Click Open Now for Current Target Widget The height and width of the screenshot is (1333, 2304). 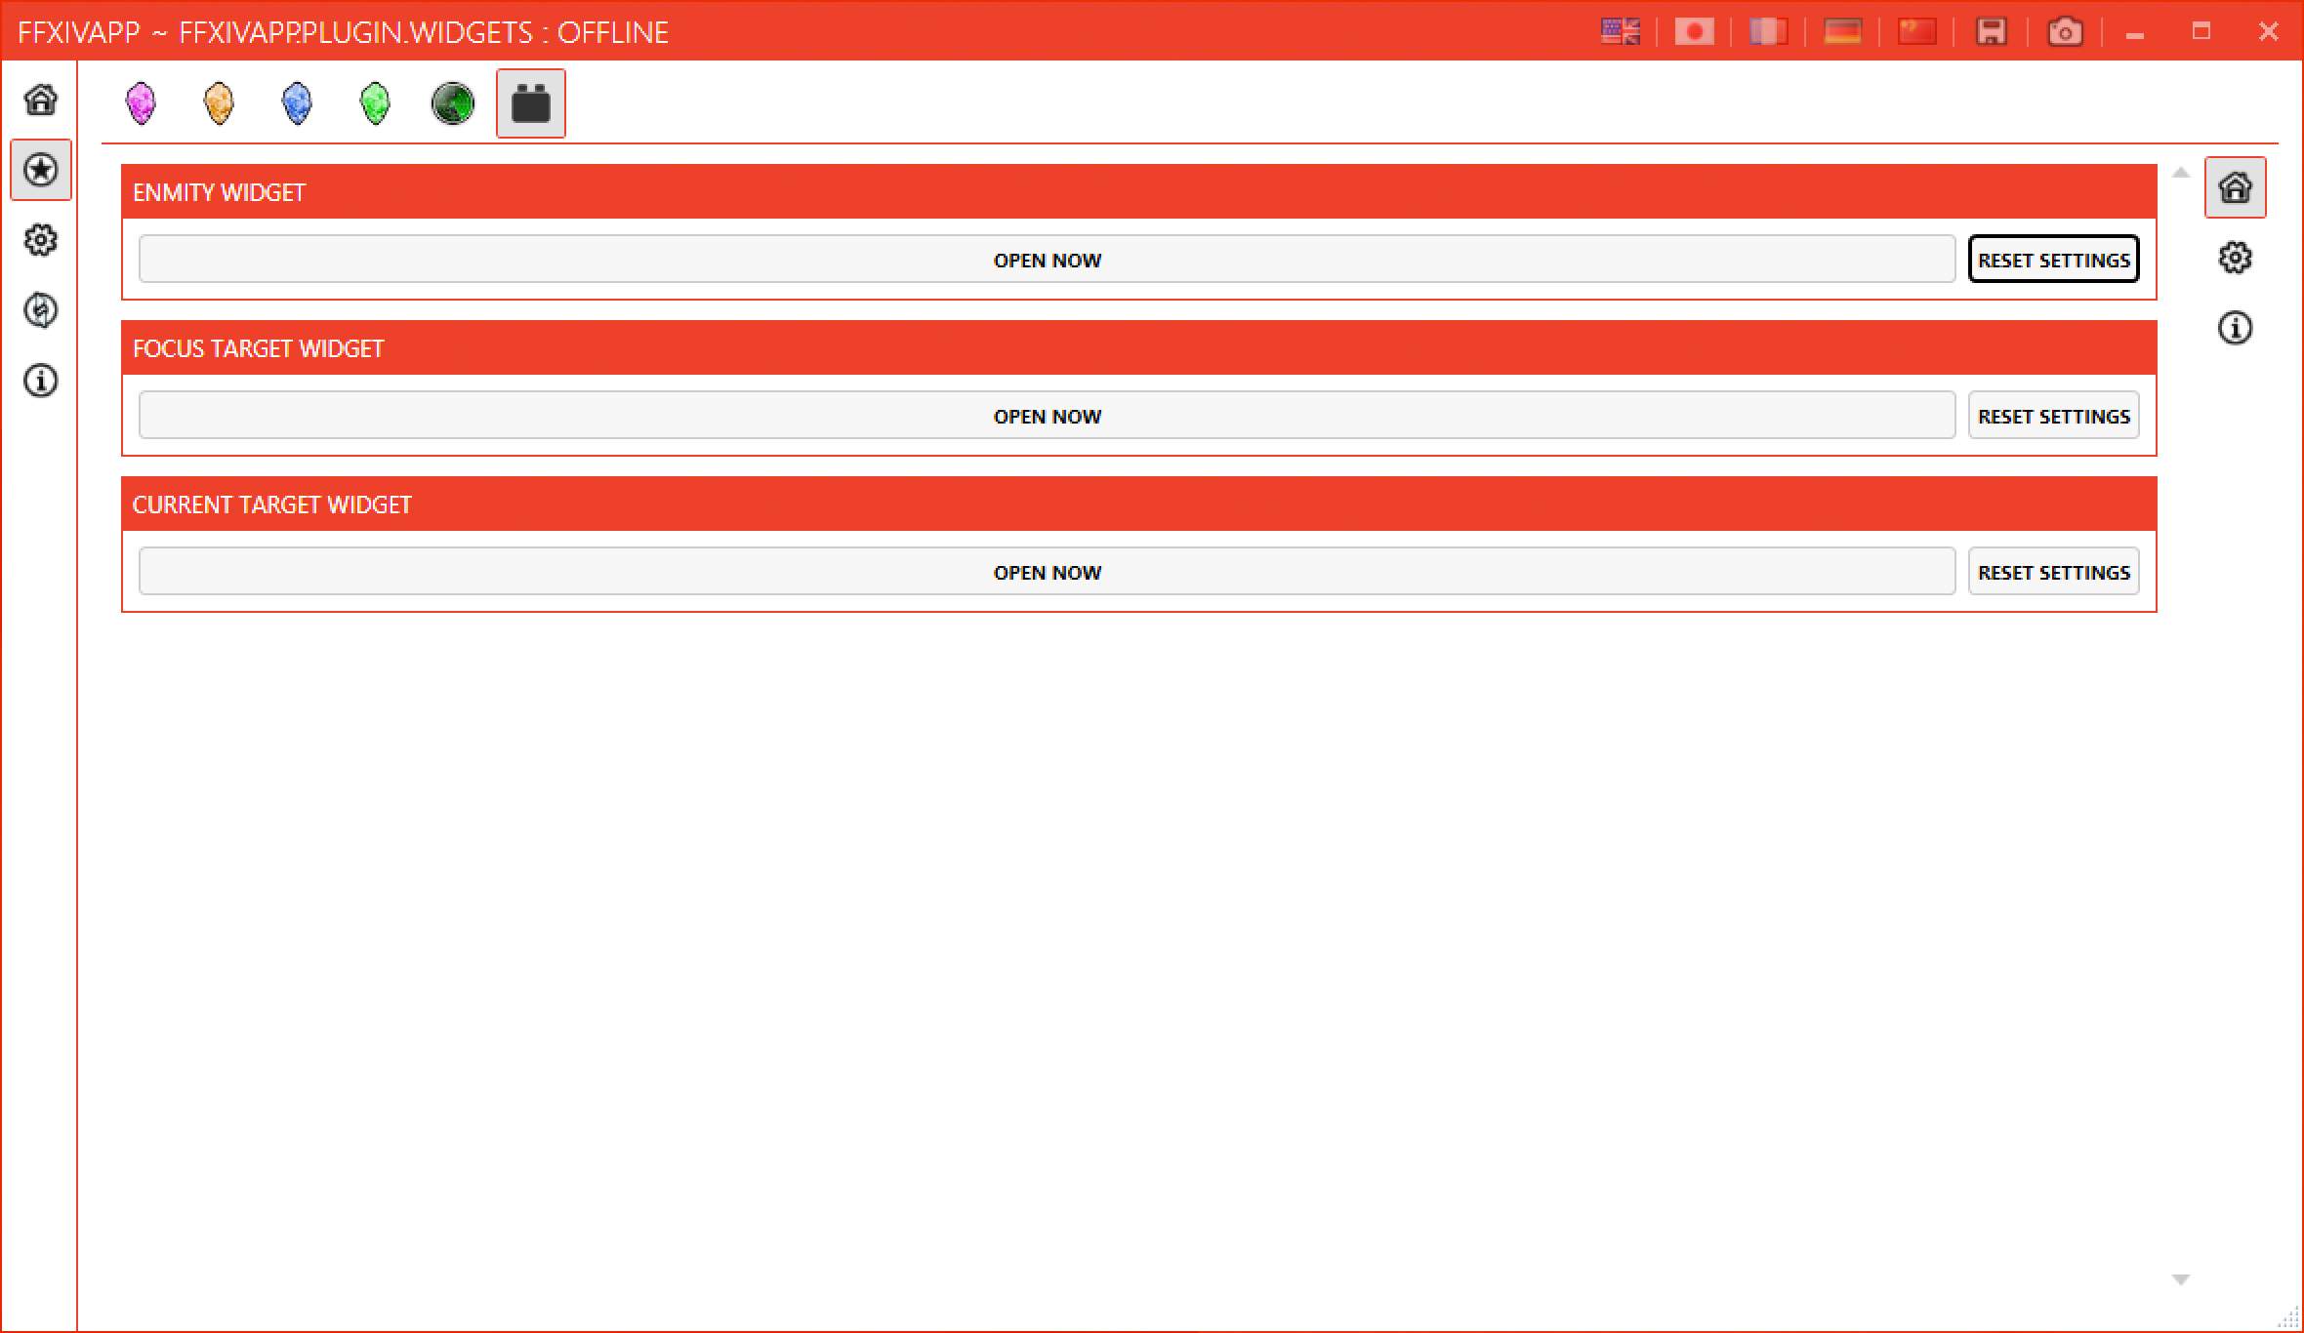[1047, 572]
